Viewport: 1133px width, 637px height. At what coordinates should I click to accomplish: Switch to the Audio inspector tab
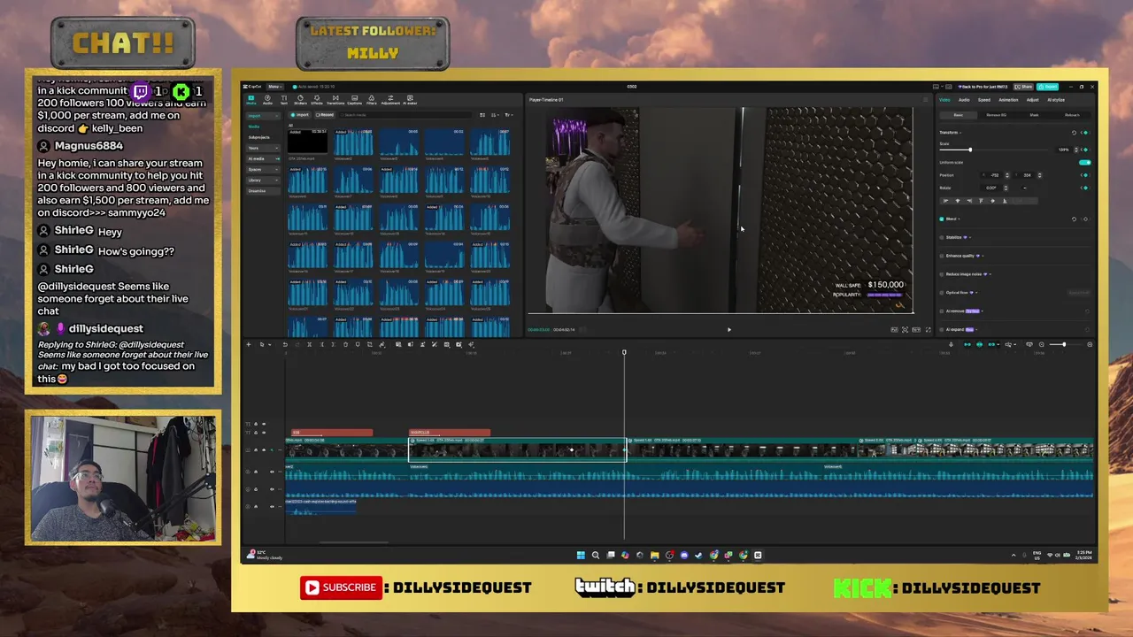click(x=964, y=100)
